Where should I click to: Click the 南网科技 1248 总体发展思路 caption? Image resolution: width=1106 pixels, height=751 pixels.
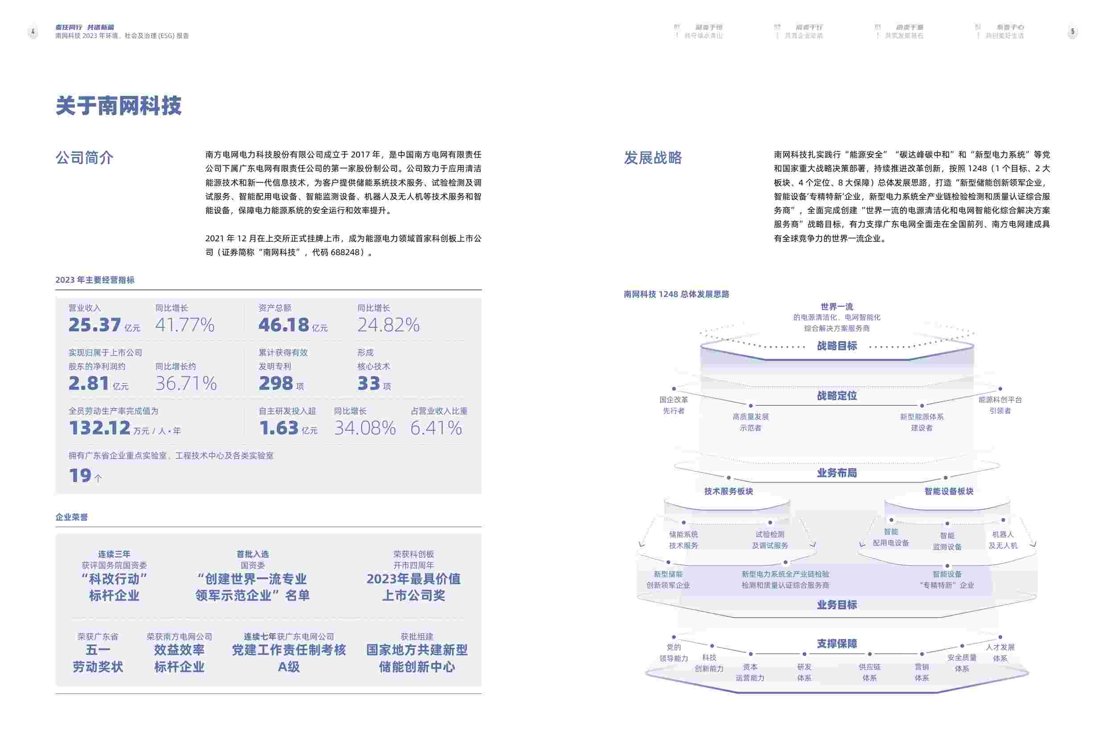click(x=676, y=294)
